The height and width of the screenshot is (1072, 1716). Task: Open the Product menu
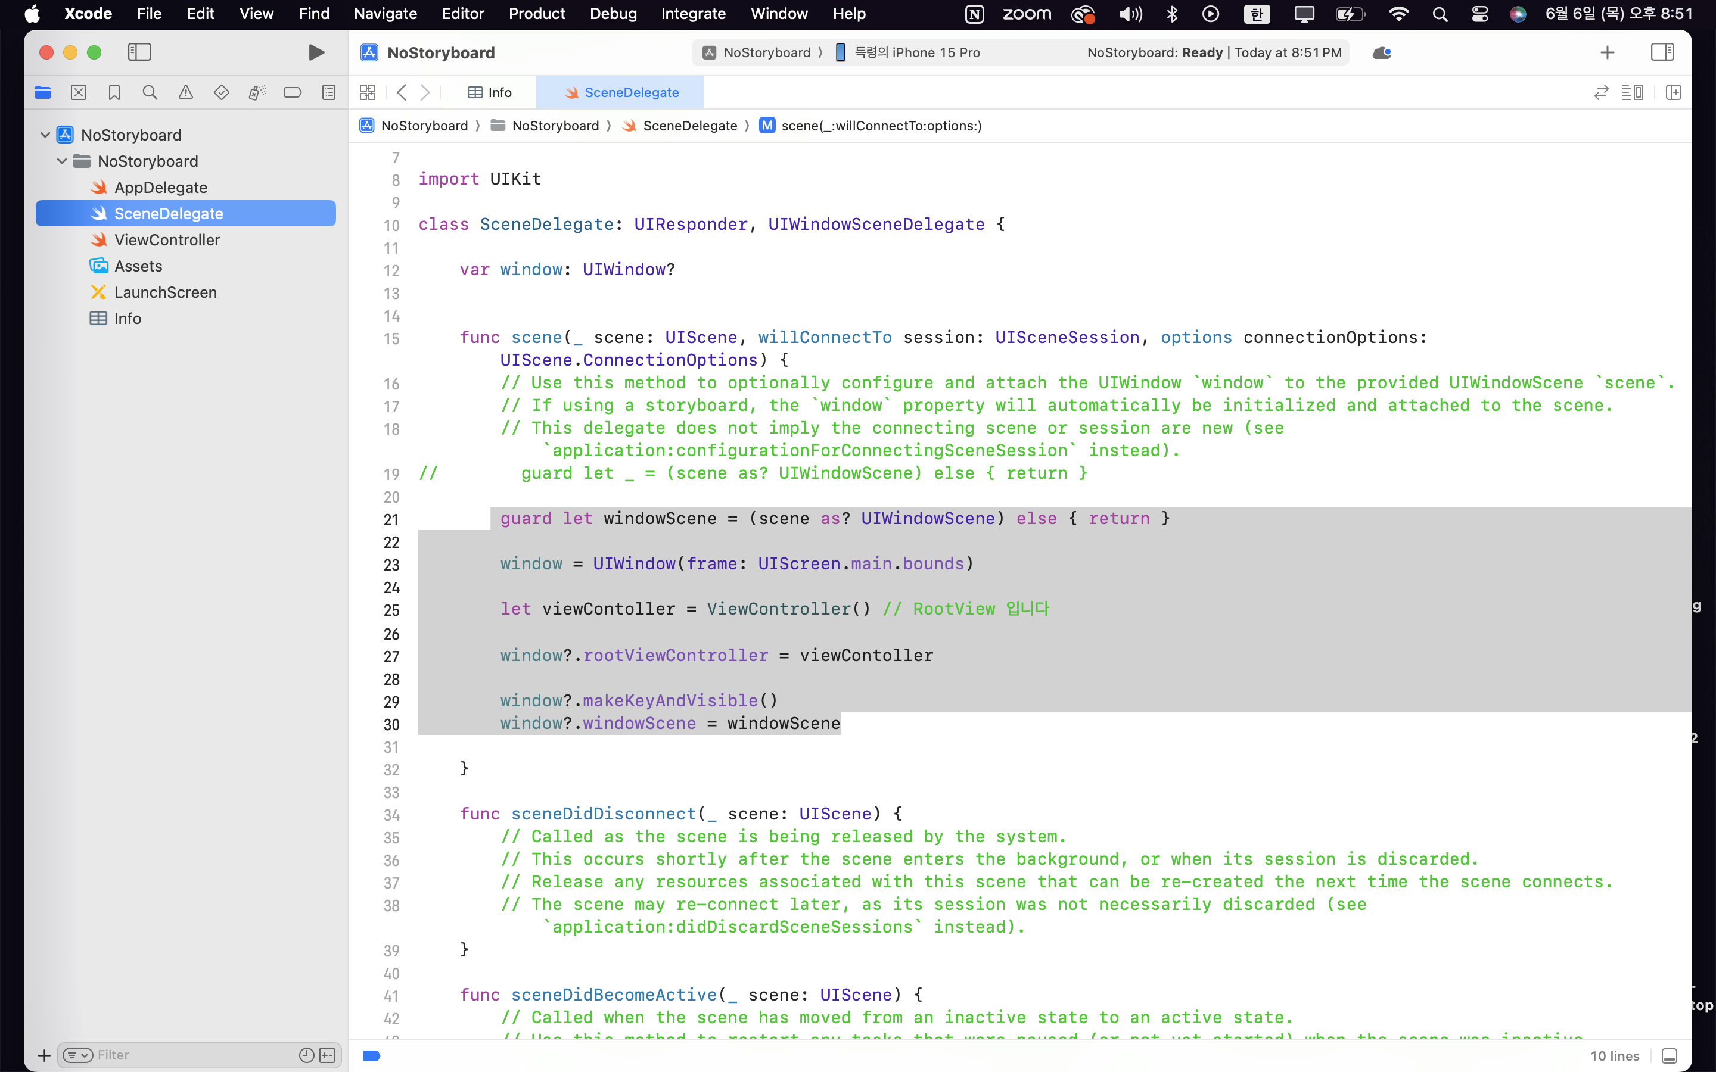536,14
